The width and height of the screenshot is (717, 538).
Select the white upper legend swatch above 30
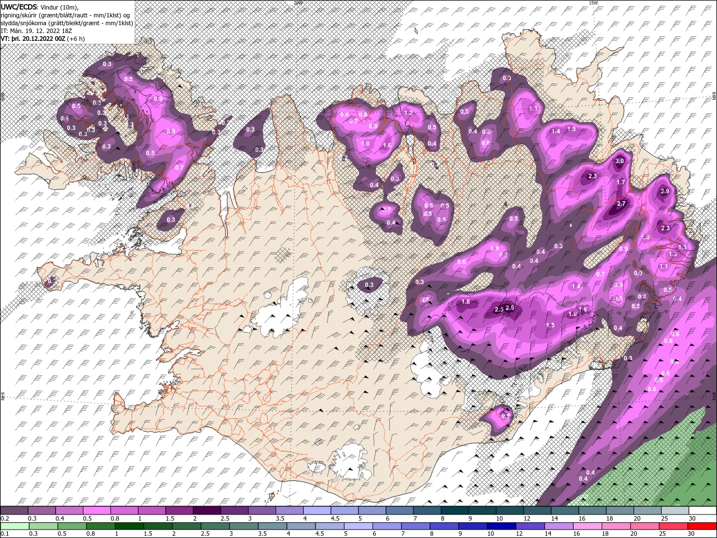point(702,511)
